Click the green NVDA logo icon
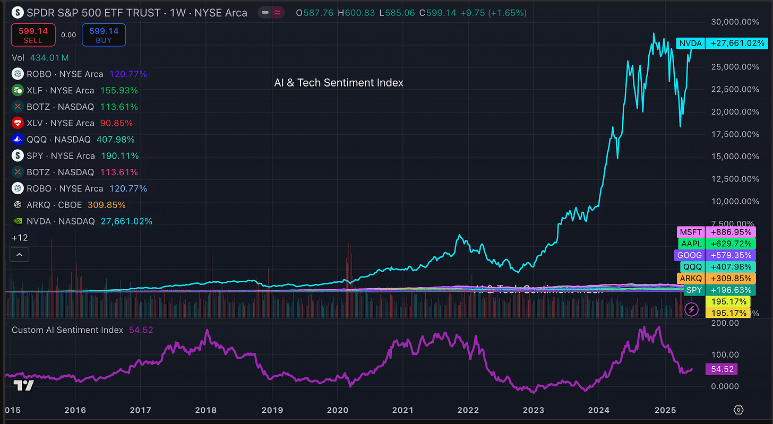The image size is (773, 424). [18, 221]
